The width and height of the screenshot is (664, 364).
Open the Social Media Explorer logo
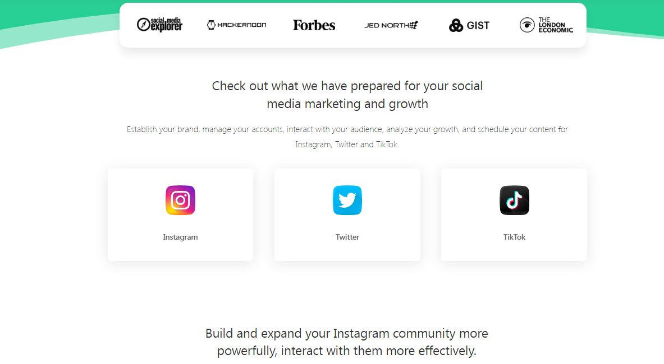(159, 25)
